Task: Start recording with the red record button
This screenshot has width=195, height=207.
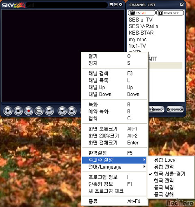Action: [x=28, y=111]
